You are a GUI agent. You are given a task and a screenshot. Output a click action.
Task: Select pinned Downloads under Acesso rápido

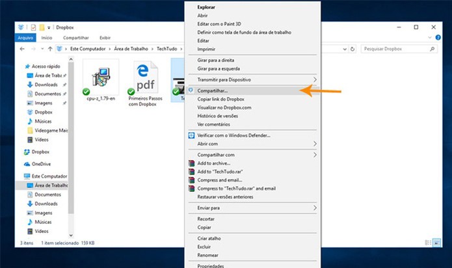click(46, 85)
